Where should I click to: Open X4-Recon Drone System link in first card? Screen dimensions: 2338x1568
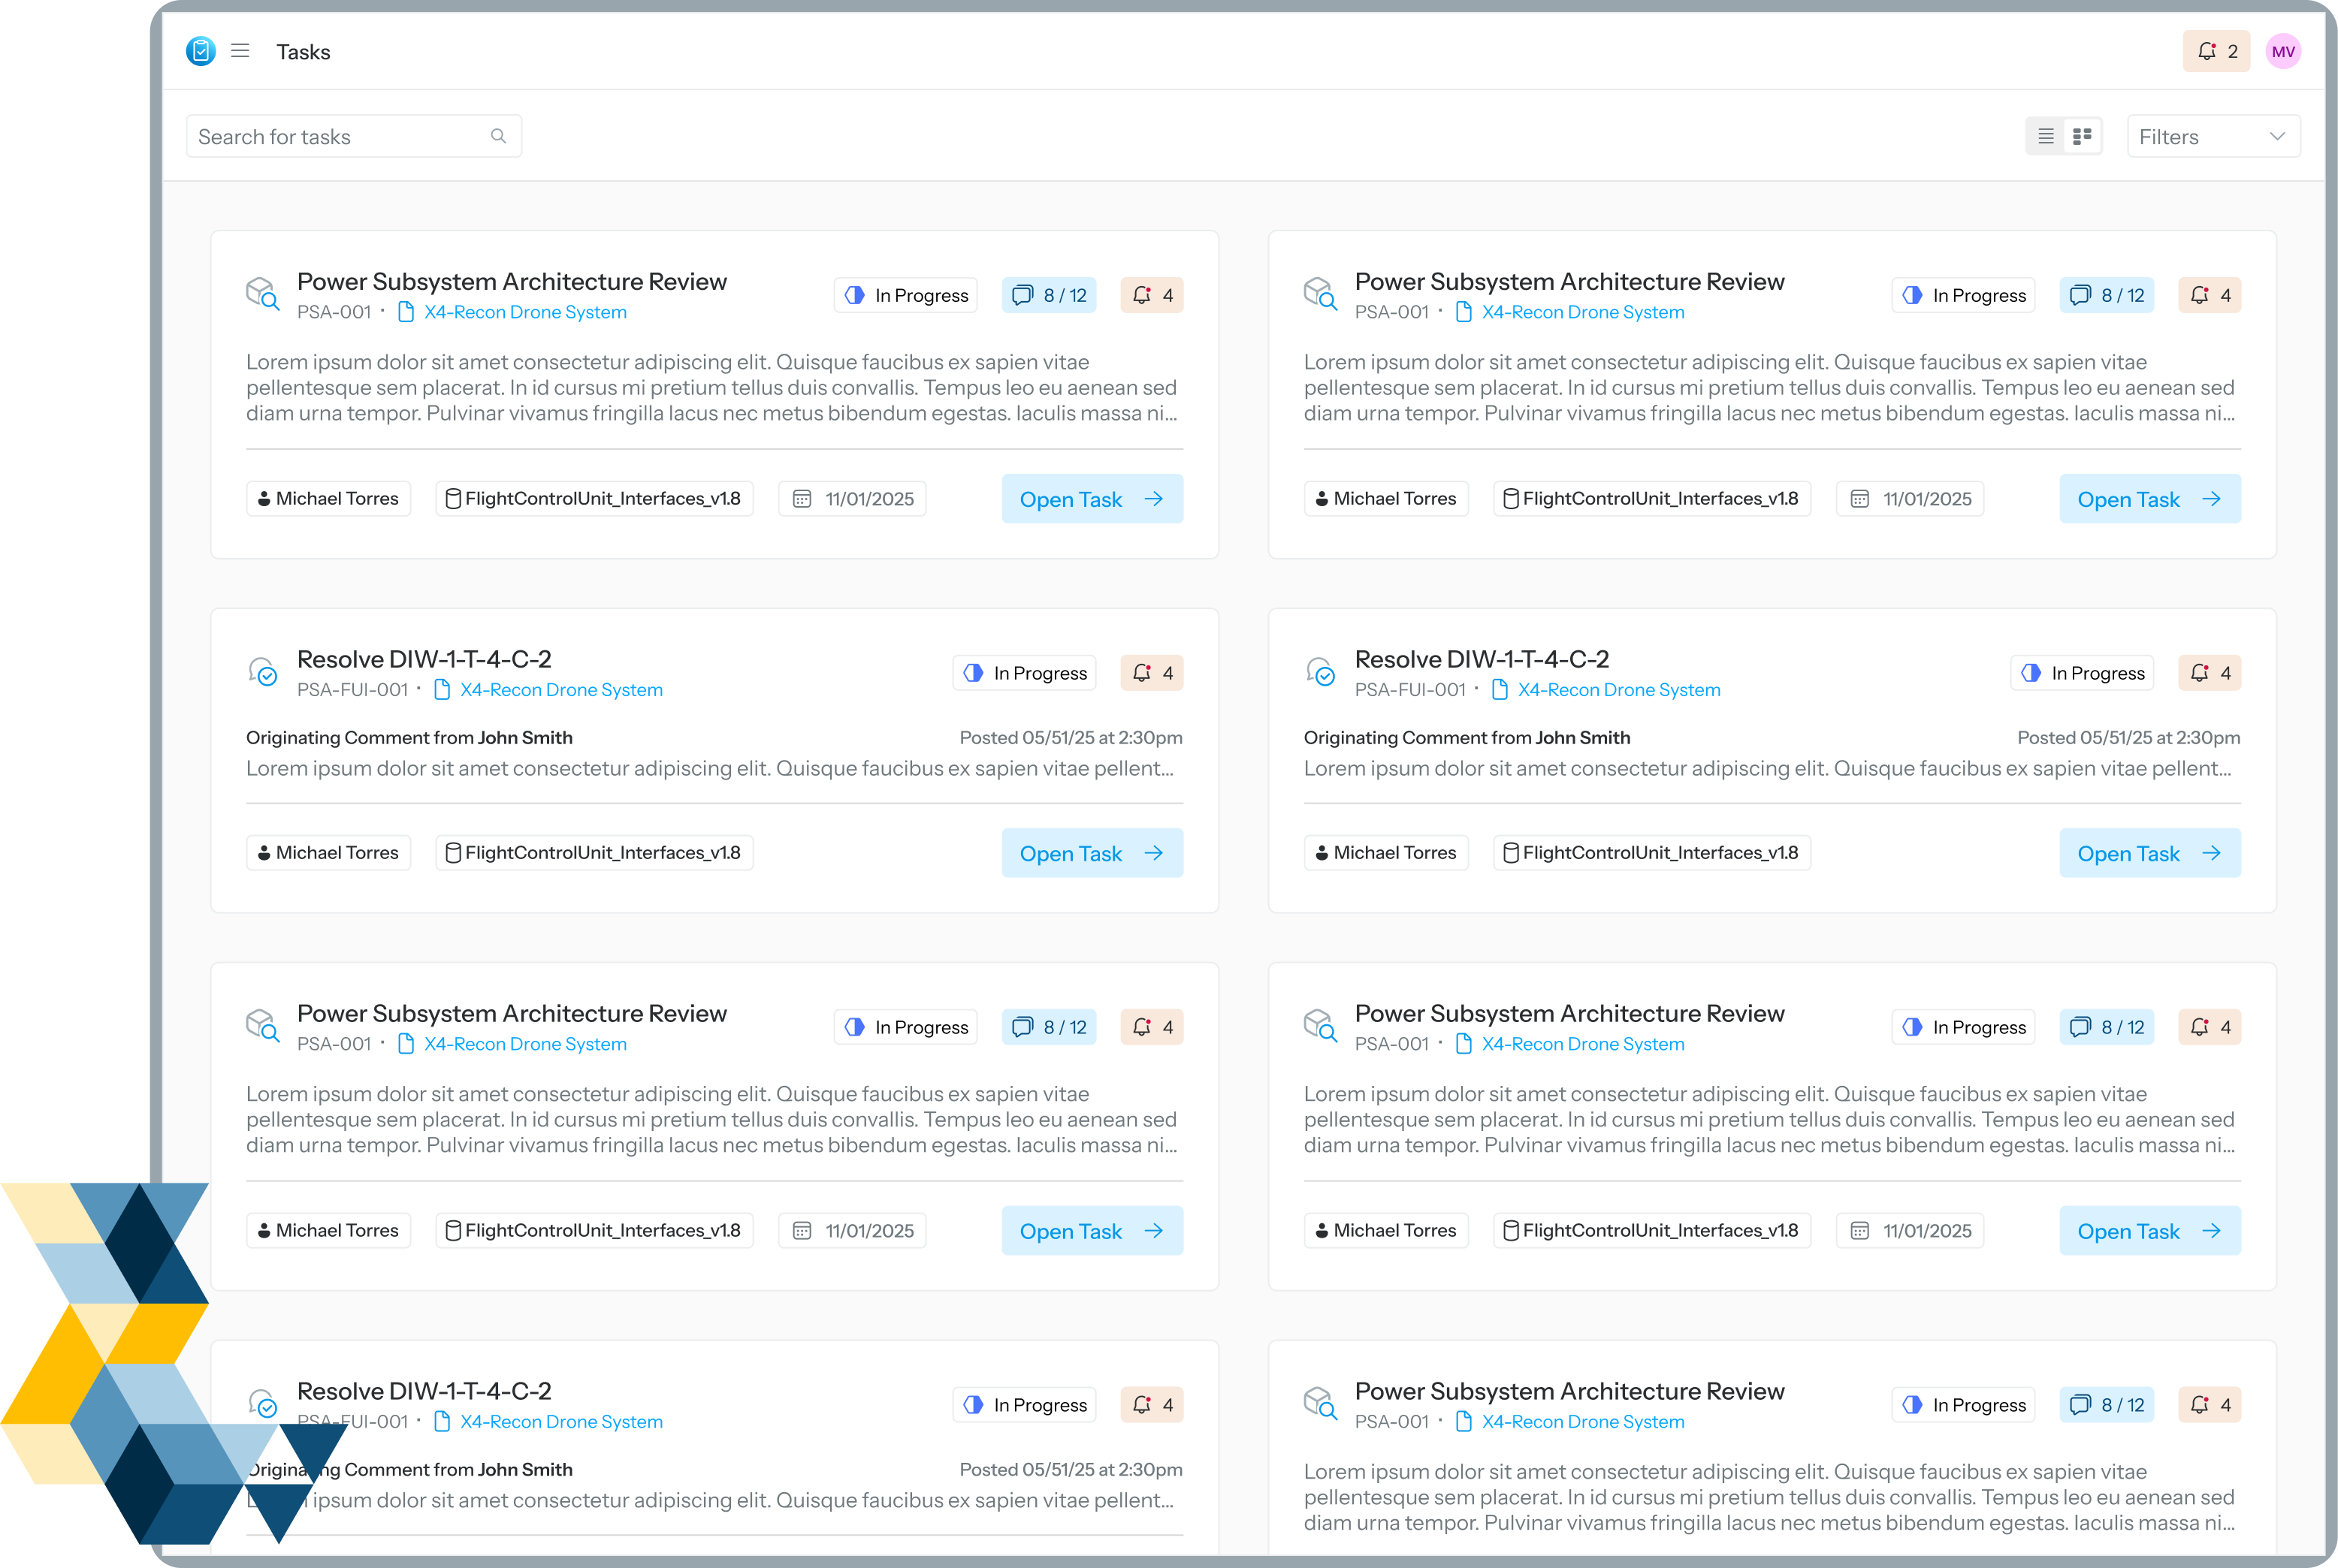tap(525, 312)
